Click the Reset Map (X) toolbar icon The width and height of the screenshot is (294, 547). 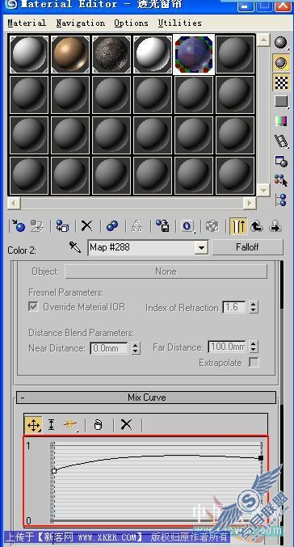[87, 226]
